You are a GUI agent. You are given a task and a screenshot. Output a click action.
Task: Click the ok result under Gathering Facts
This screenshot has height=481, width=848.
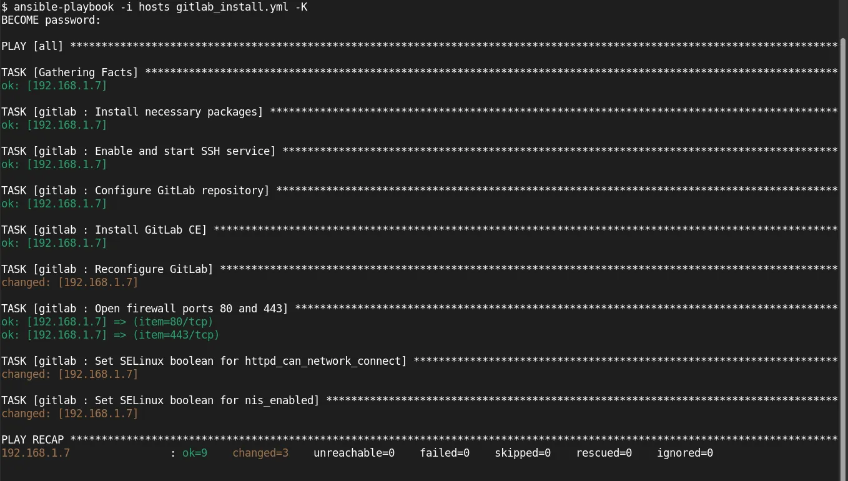54,86
